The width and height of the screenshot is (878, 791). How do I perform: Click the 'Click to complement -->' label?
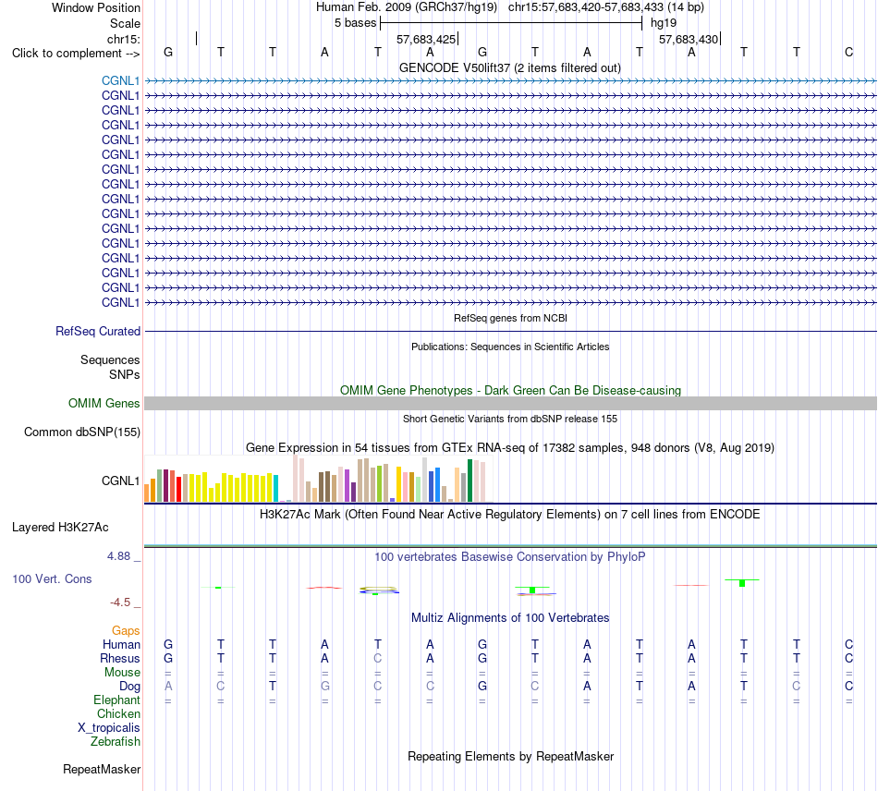pyautogui.click(x=76, y=54)
